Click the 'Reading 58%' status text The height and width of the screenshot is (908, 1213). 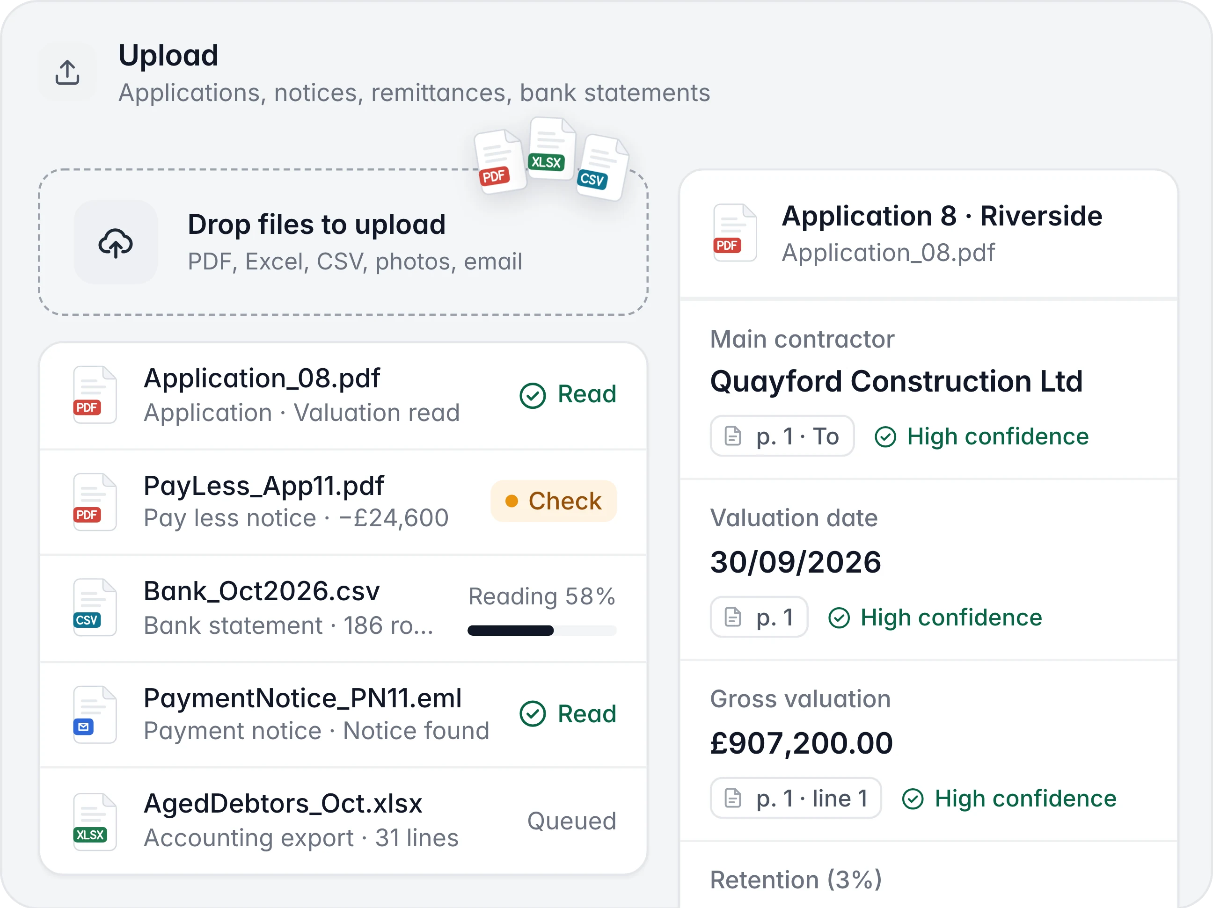click(x=542, y=596)
